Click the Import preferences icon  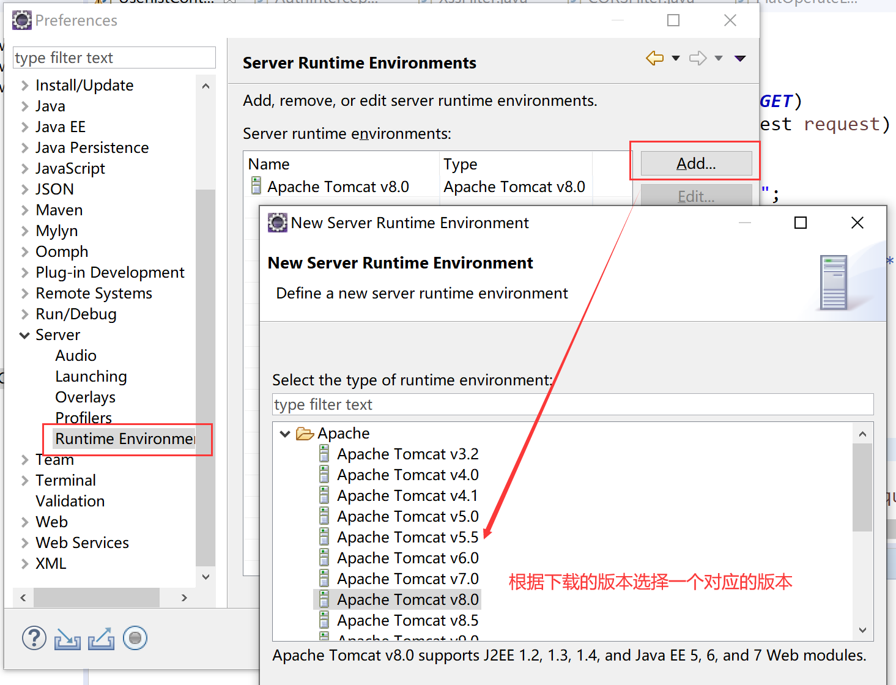pos(67,639)
